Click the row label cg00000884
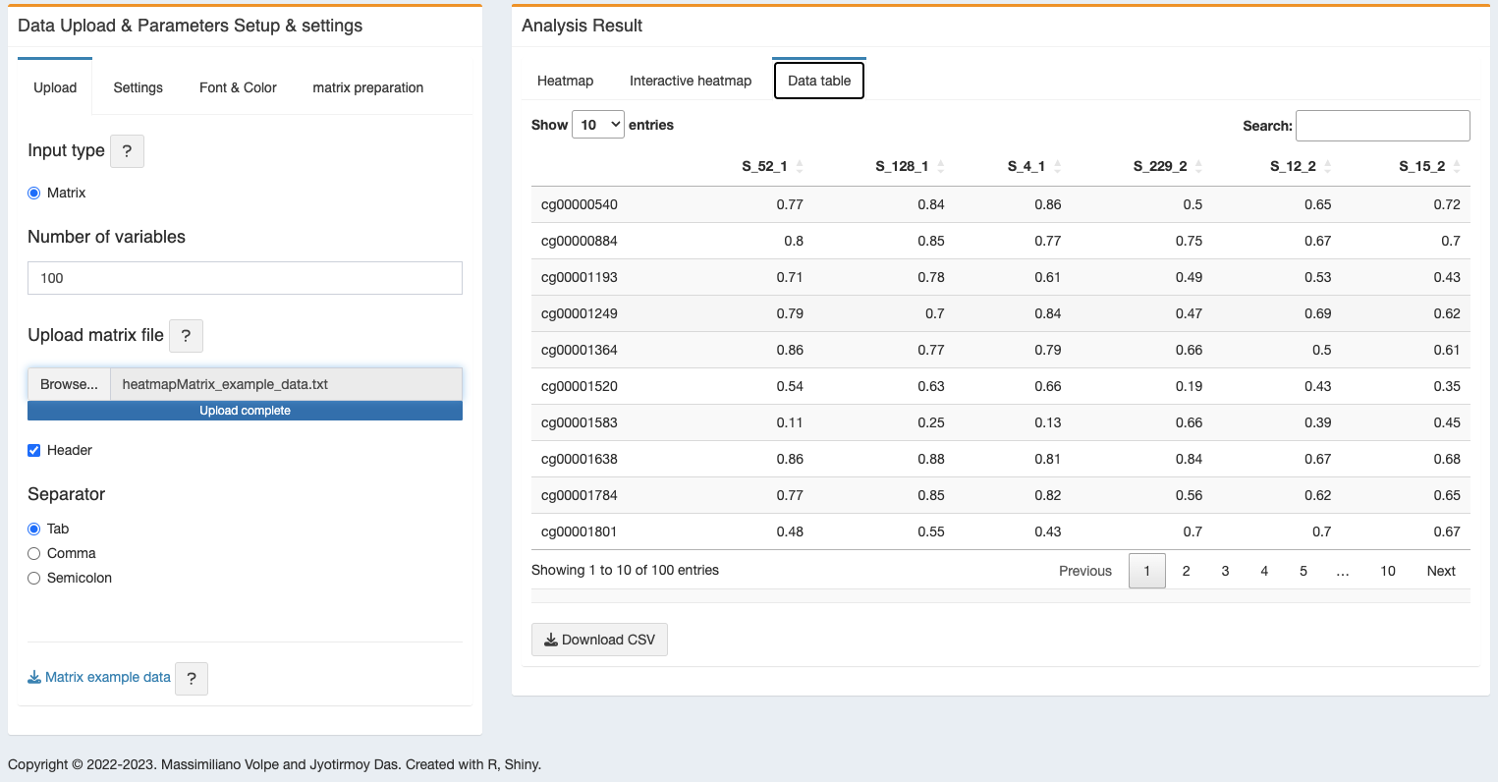This screenshot has width=1498, height=782. [x=580, y=241]
